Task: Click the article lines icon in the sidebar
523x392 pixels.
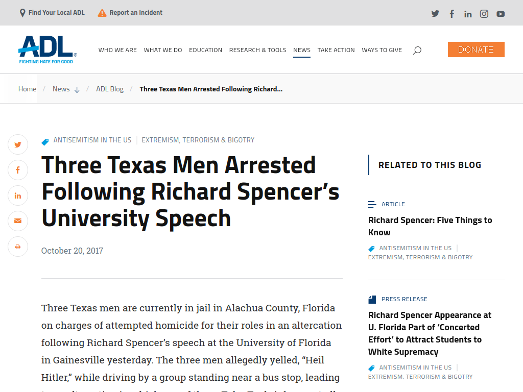Action: [372, 205]
